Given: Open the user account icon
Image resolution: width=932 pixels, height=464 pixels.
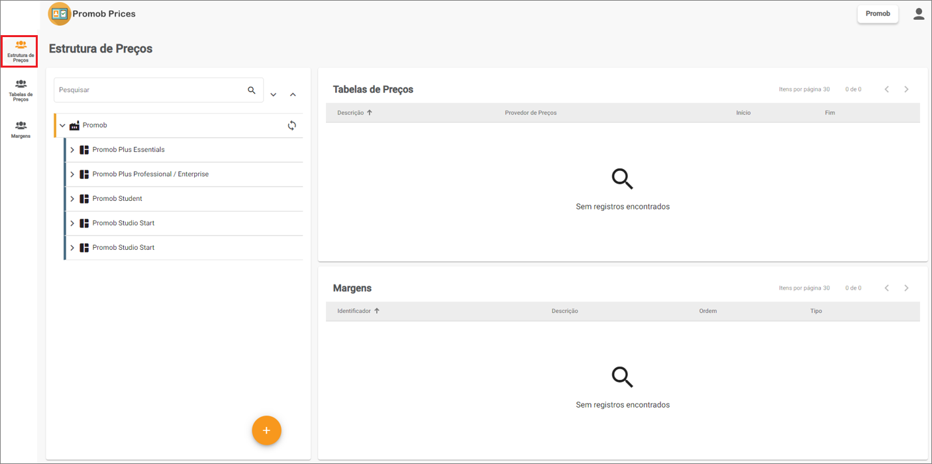Looking at the screenshot, I should (919, 14).
